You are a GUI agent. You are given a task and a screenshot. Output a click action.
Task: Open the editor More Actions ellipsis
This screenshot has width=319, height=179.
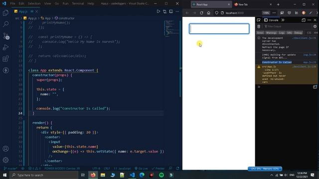[x=177, y=11]
